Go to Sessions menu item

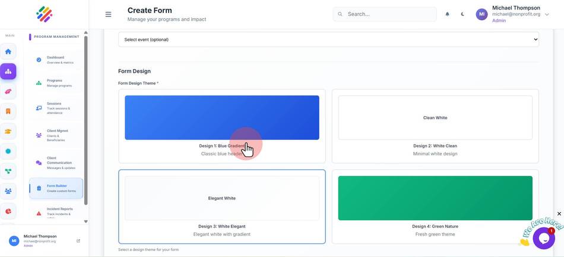point(56,108)
